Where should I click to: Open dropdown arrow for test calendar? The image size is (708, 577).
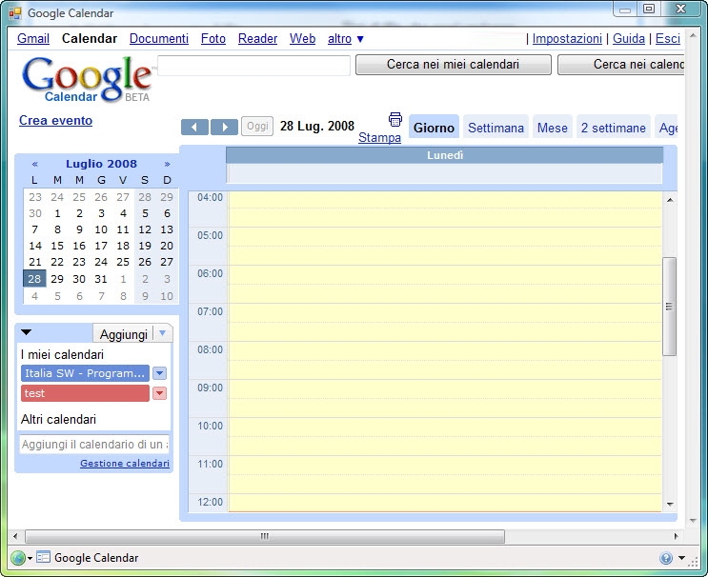159,393
